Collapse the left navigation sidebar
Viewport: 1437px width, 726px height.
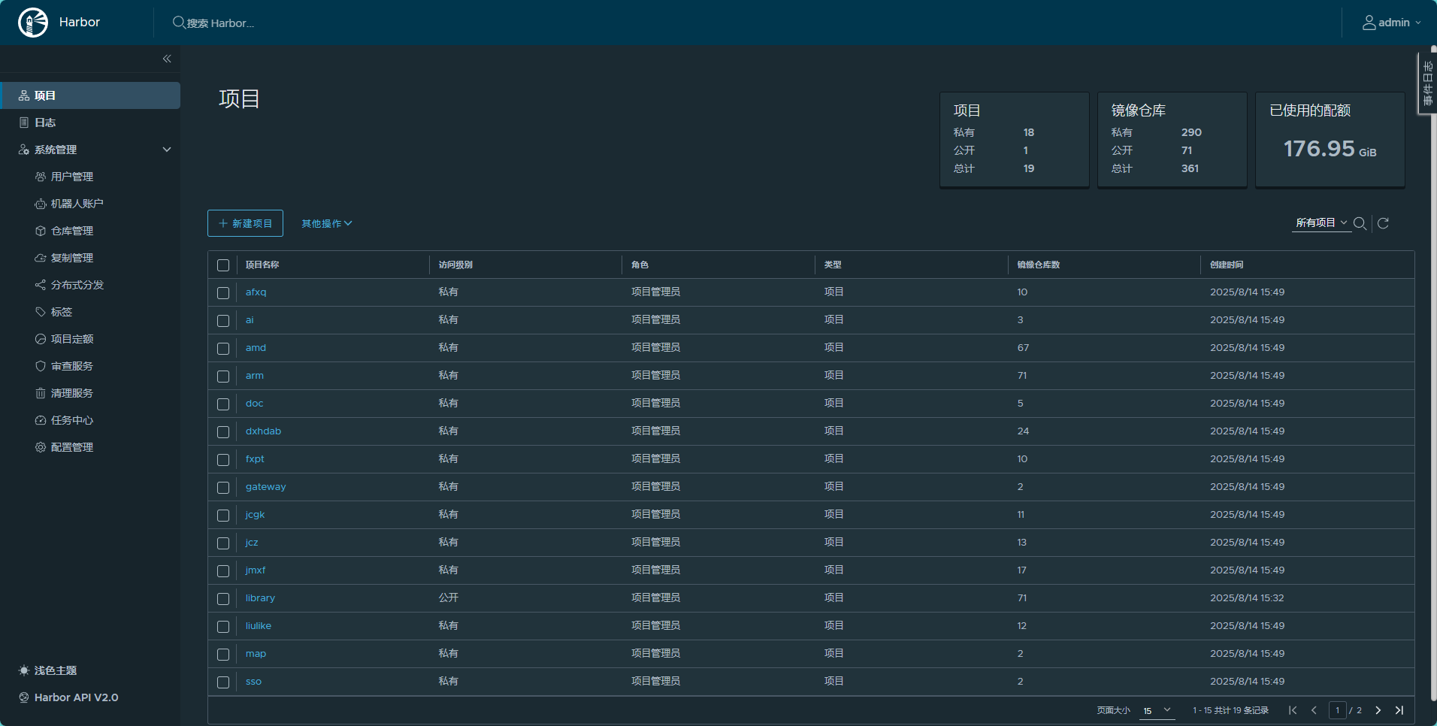(167, 59)
